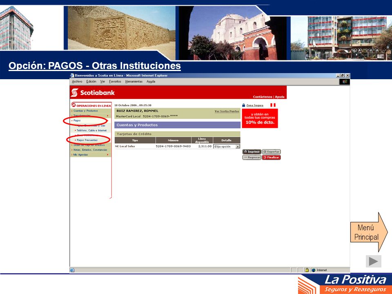This screenshot has width=392, height=294.
Task: Open the Herramientas menu
Action: (134, 82)
